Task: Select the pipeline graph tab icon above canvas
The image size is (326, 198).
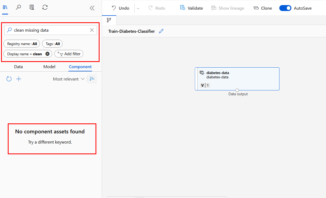Action: pyautogui.click(x=109, y=20)
